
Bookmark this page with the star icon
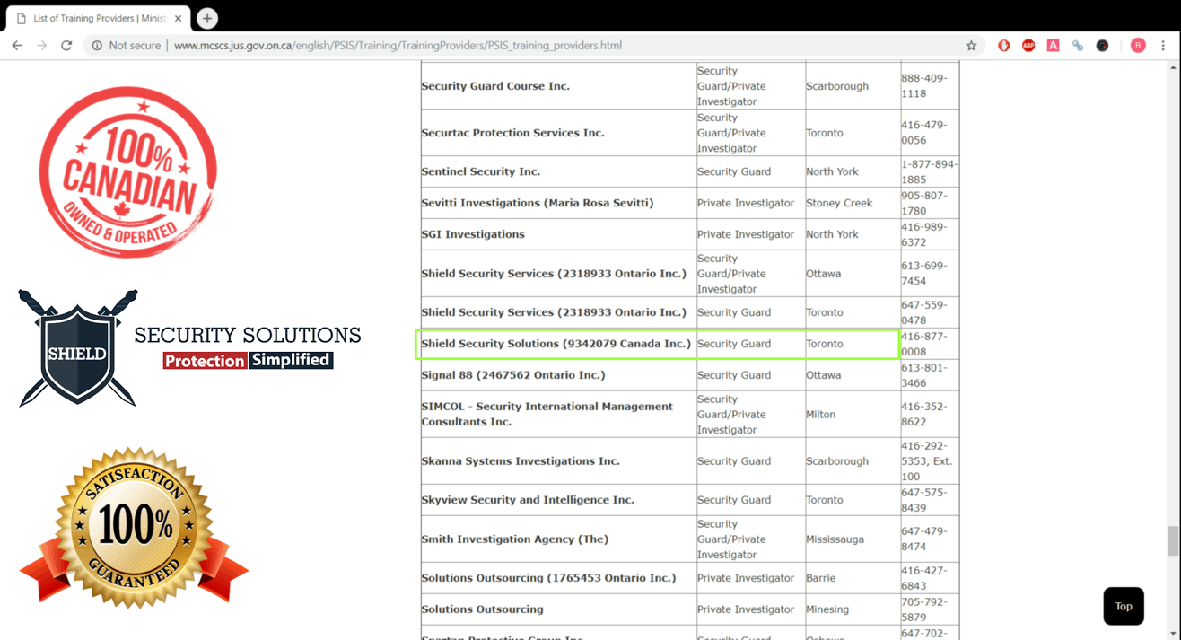point(971,46)
